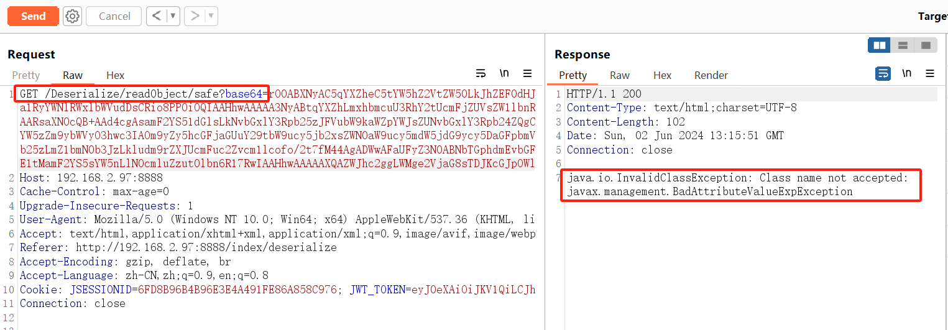This screenshot has height=330, width=948.
Task: Select combined tabbed layout icon
Action: (926, 45)
